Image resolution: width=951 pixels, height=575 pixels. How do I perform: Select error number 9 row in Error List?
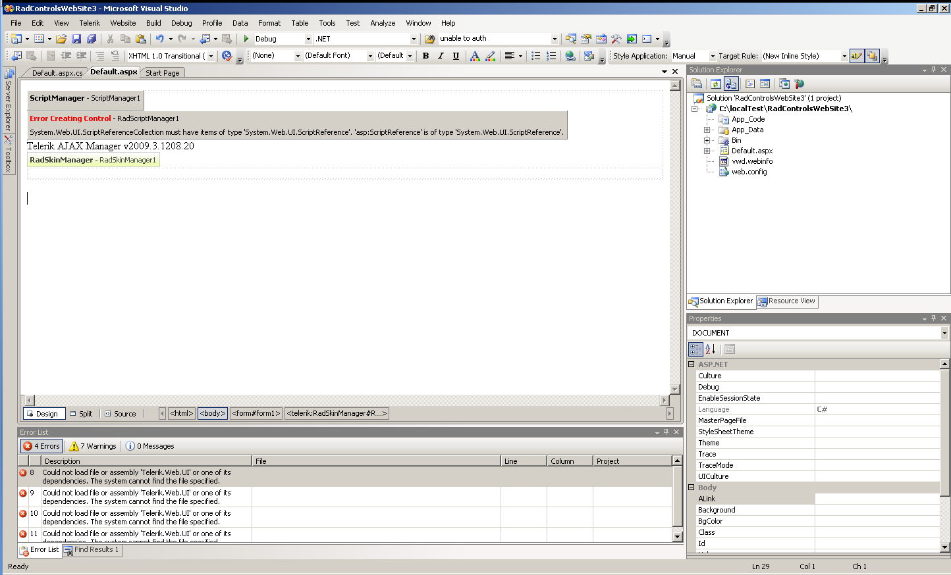pyautogui.click(x=346, y=497)
